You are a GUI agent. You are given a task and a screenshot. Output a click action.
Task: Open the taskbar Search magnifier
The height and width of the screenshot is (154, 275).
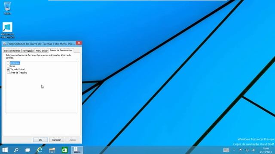(16, 150)
